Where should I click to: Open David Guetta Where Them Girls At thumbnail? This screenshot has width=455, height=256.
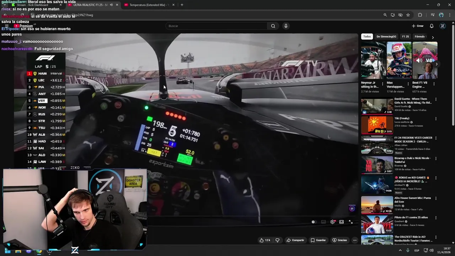pyautogui.click(x=377, y=106)
